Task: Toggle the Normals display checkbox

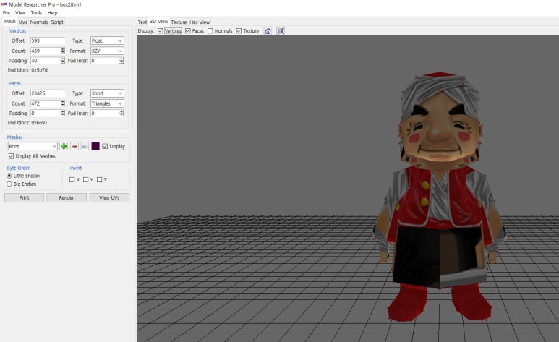Action: (210, 31)
